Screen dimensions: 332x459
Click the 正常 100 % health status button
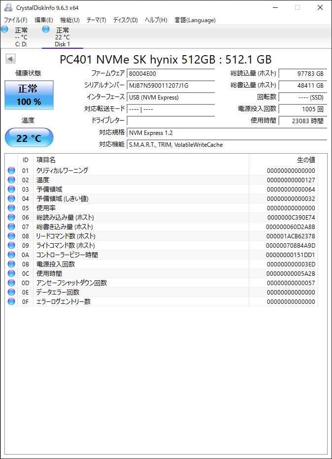point(29,95)
